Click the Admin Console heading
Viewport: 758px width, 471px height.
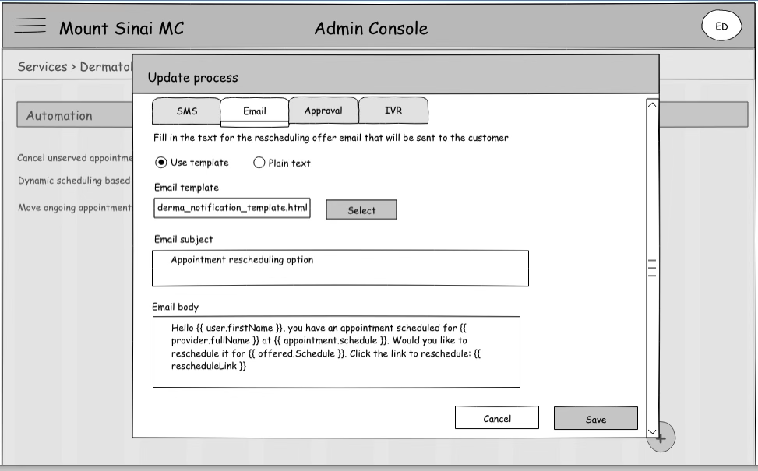point(371,29)
